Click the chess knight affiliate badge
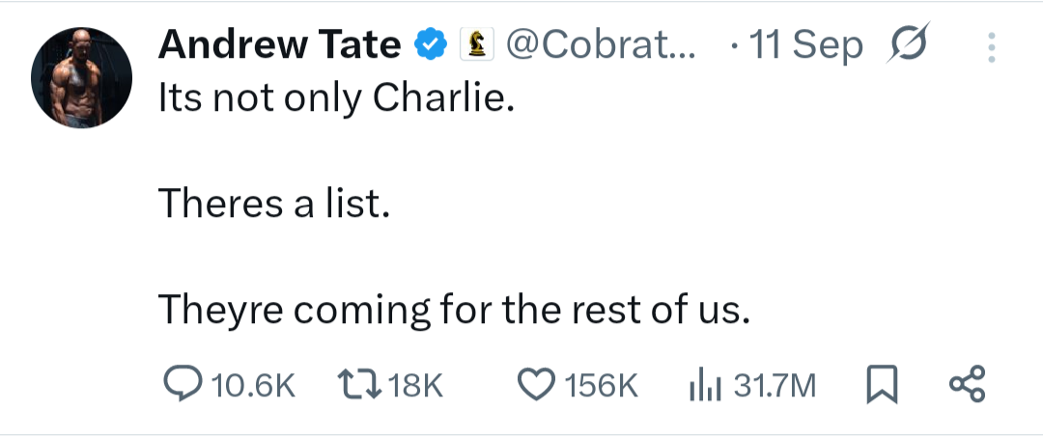Screen dimensions: 1043x438 tap(477, 44)
